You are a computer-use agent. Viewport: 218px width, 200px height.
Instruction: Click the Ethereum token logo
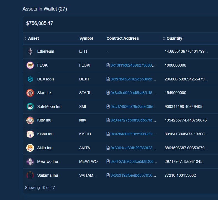tap(30, 52)
